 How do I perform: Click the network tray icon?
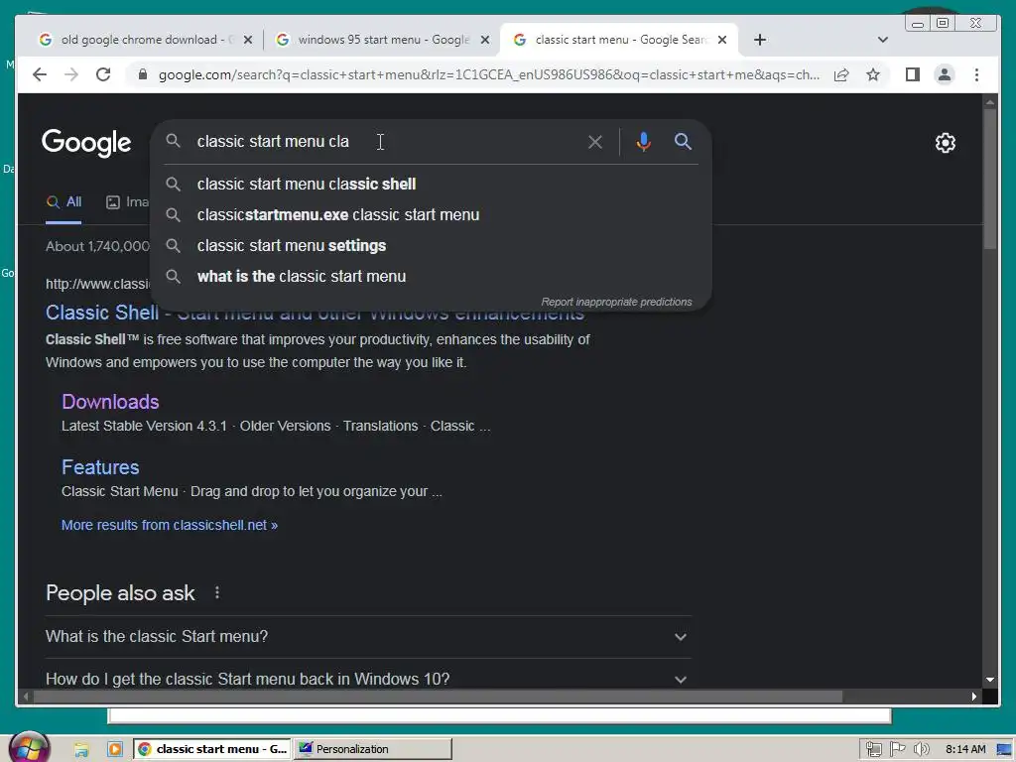point(873,749)
